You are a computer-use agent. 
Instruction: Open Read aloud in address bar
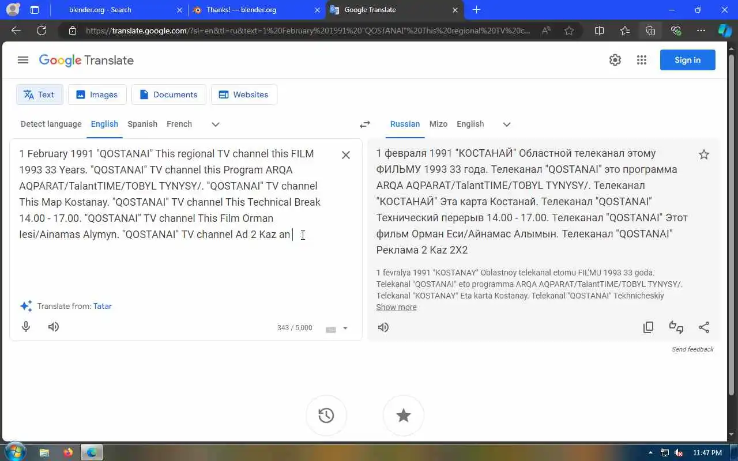click(x=546, y=31)
